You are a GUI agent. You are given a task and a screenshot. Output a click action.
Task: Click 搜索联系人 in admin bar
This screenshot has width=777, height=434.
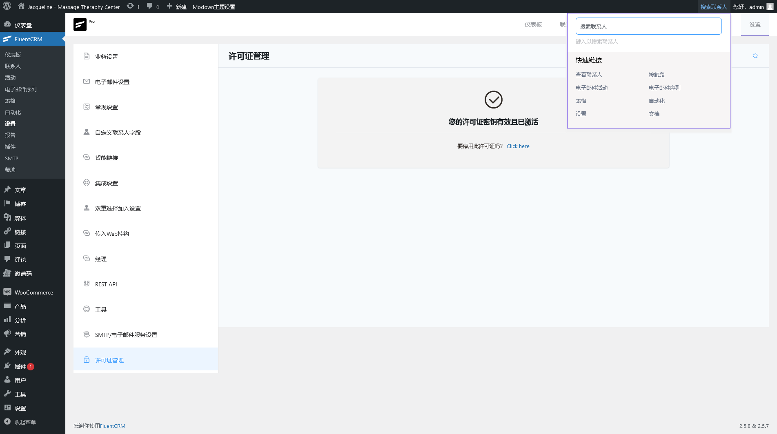tap(714, 7)
